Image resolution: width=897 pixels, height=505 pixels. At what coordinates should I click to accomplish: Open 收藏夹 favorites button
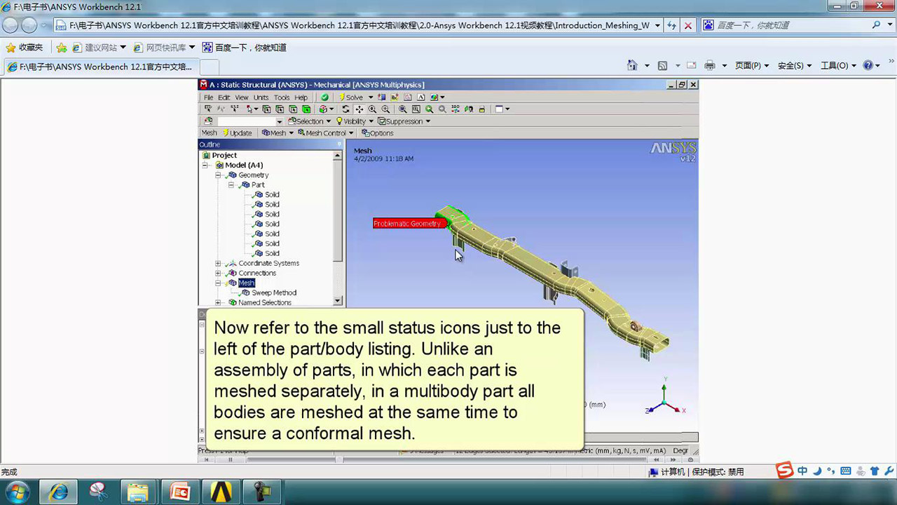tap(24, 48)
